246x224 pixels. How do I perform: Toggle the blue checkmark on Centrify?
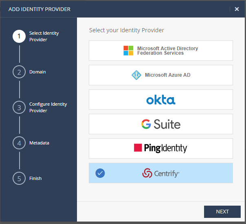click(100, 173)
